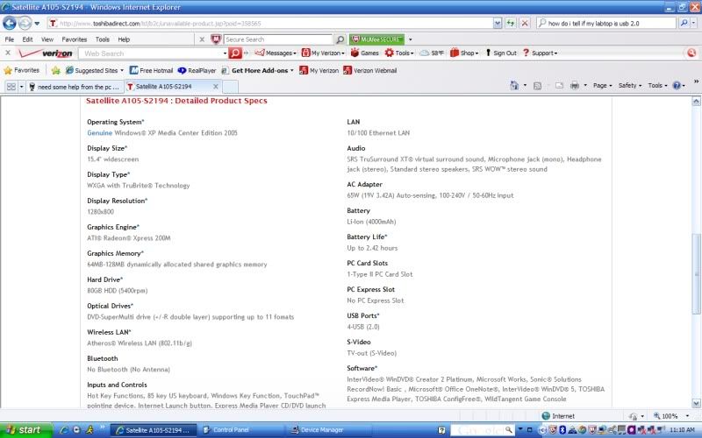Click the Verizon toolbar red search button
Image resolution: width=702 pixels, height=438 pixels.
click(x=235, y=53)
